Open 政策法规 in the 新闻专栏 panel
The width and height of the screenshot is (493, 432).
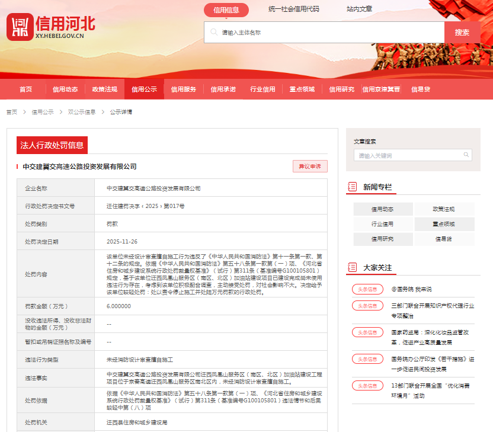[x=444, y=209]
